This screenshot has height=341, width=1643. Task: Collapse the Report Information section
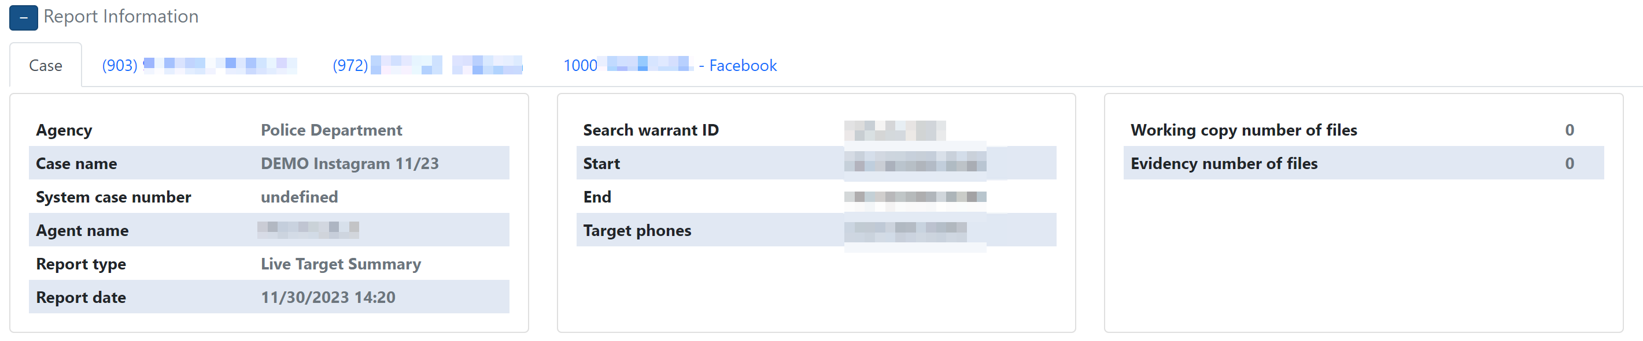23,17
